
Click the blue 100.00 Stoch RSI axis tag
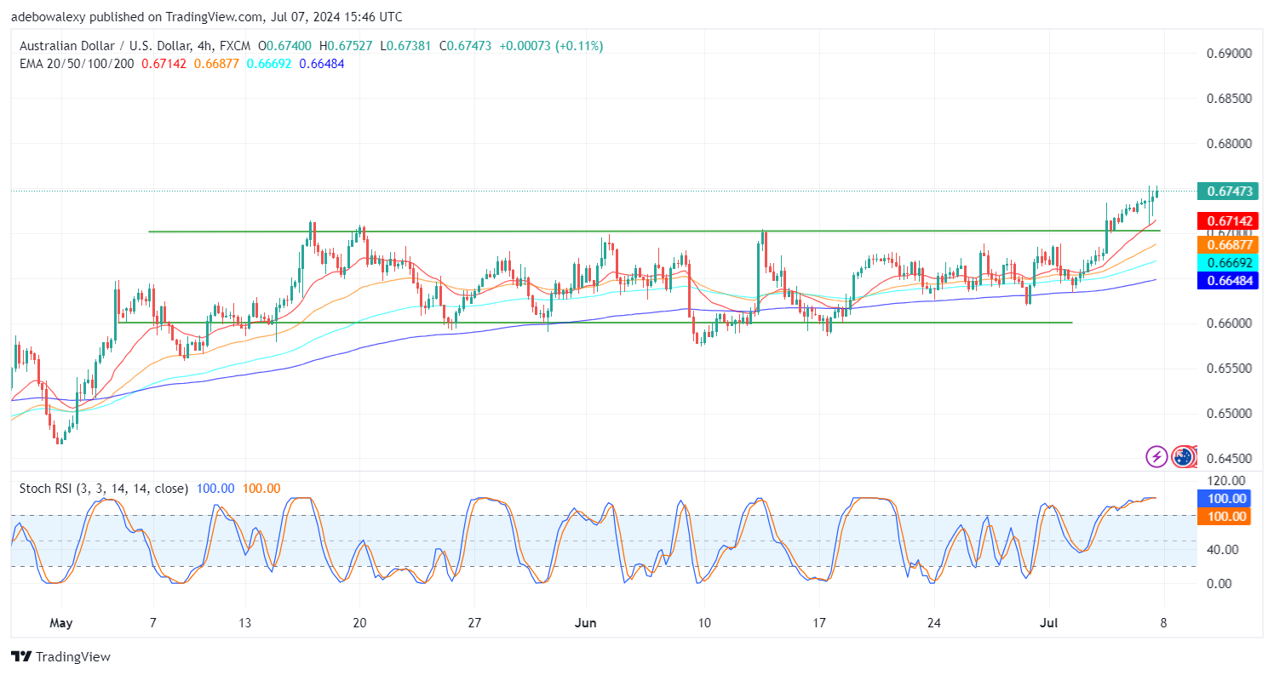tap(1222, 499)
